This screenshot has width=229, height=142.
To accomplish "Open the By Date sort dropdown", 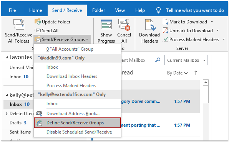I will point(177,73).
